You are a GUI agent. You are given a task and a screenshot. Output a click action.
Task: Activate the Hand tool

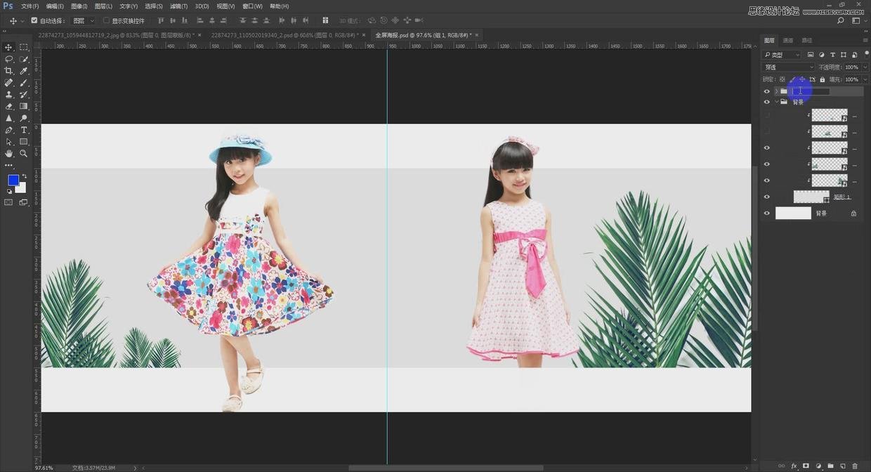pyautogui.click(x=8, y=153)
